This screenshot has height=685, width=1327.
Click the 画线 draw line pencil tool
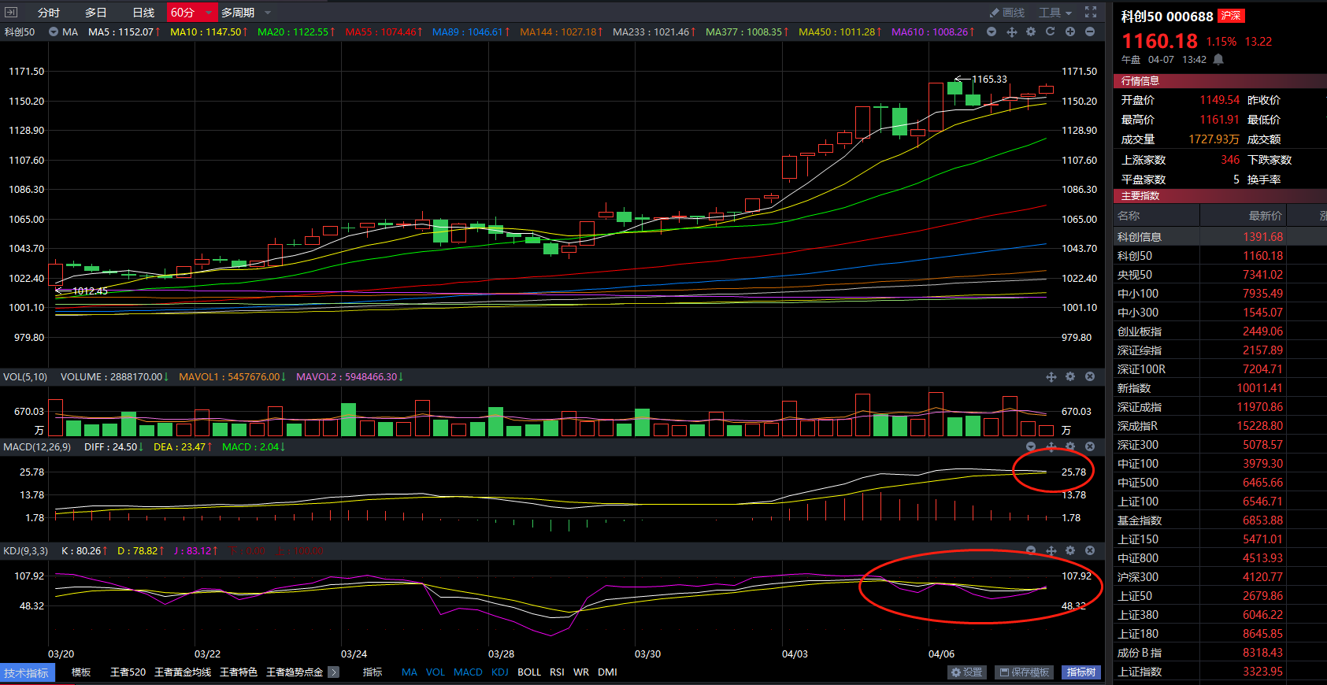click(x=1007, y=13)
